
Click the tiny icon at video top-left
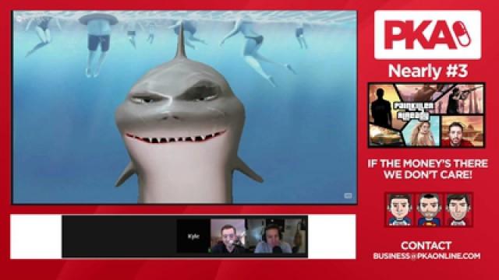pos(19,19)
